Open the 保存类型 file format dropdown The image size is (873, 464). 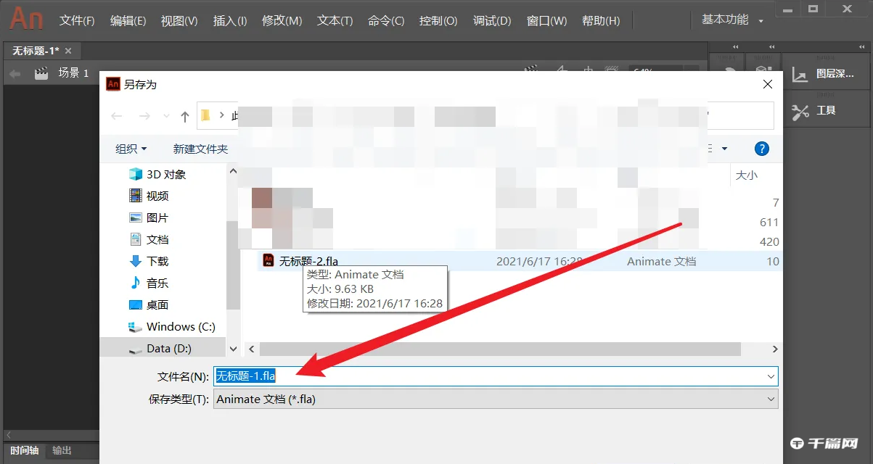point(771,398)
